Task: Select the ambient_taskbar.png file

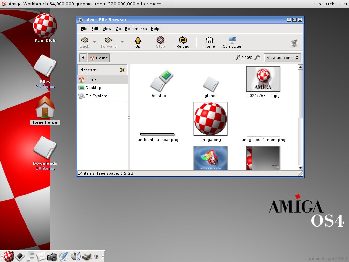Action: (158, 137)
